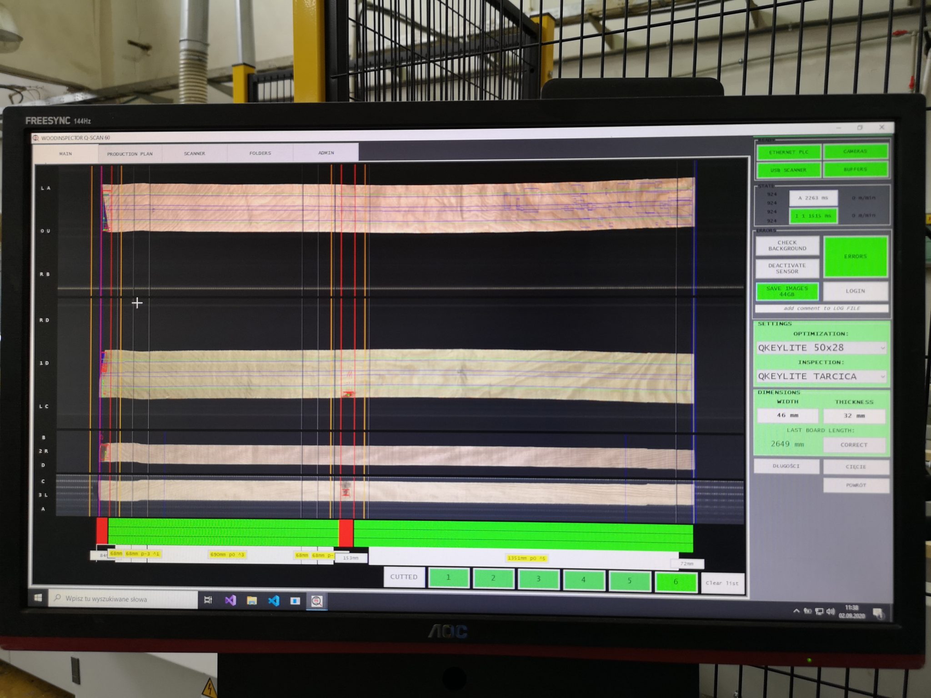Viewport: 931px width, 698px height.
Task: Click the 68mm p-3 ^1 cut label
Action: [142, 554]
